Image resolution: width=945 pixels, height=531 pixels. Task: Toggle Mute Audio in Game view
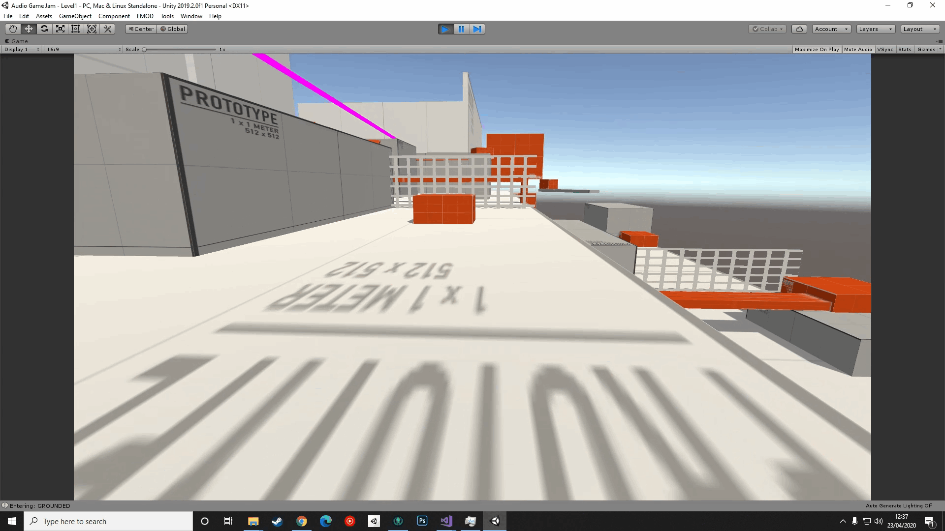tap(858, 49)
